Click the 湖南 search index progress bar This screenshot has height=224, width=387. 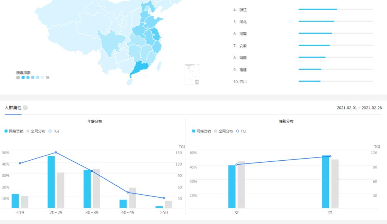(x=312, y=57)
